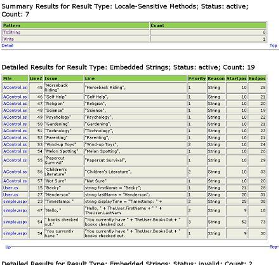Click the Endpos column header
Image resolution: width=280 pixels, height=265 pixels.
click(x=257, y=78)
